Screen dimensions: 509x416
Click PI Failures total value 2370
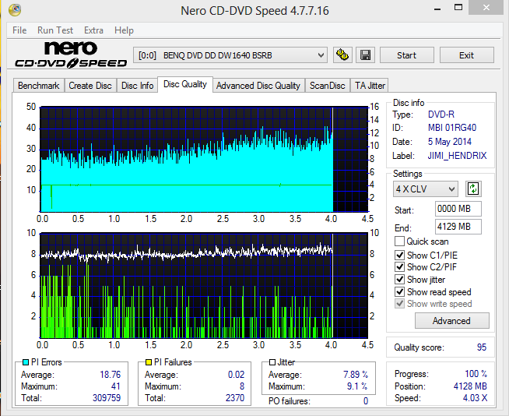(x=235, y=398)
